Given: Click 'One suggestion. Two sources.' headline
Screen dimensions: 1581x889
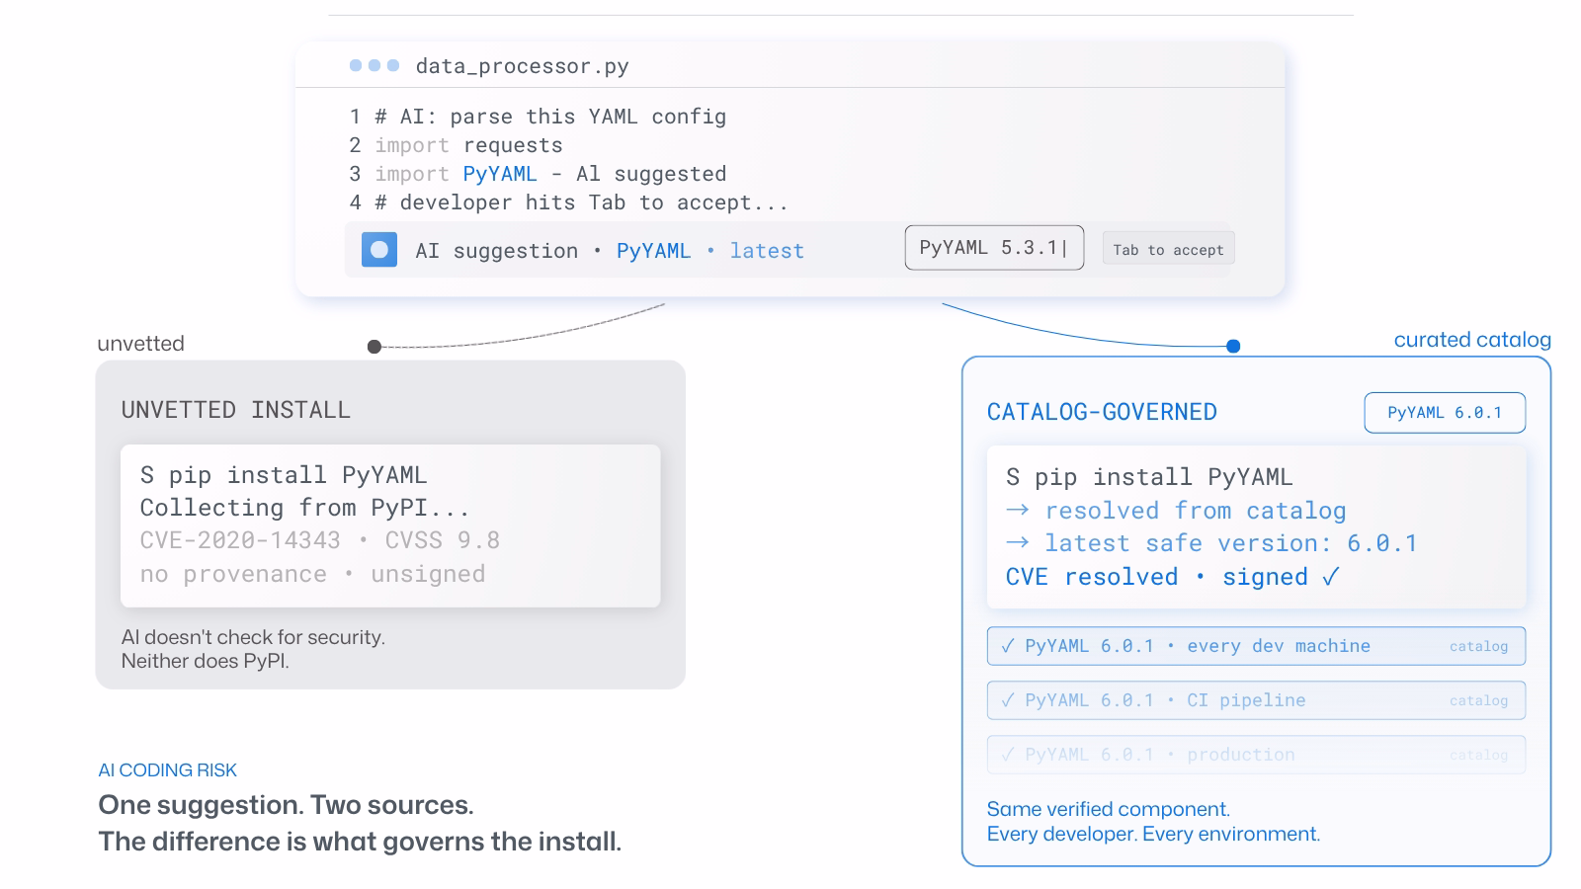Looking at the screenshot, I should pos(286,805).
